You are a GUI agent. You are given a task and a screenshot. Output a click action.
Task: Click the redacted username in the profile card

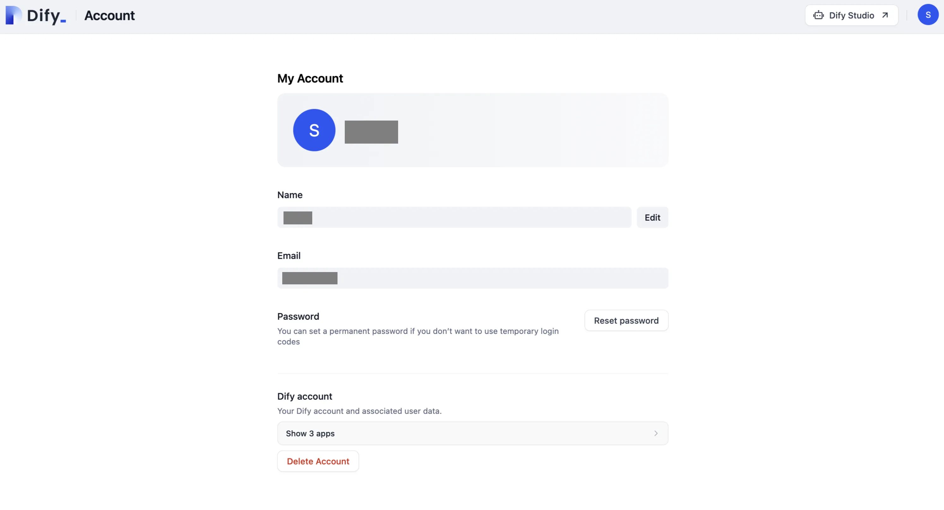click(x=371, y=132)
